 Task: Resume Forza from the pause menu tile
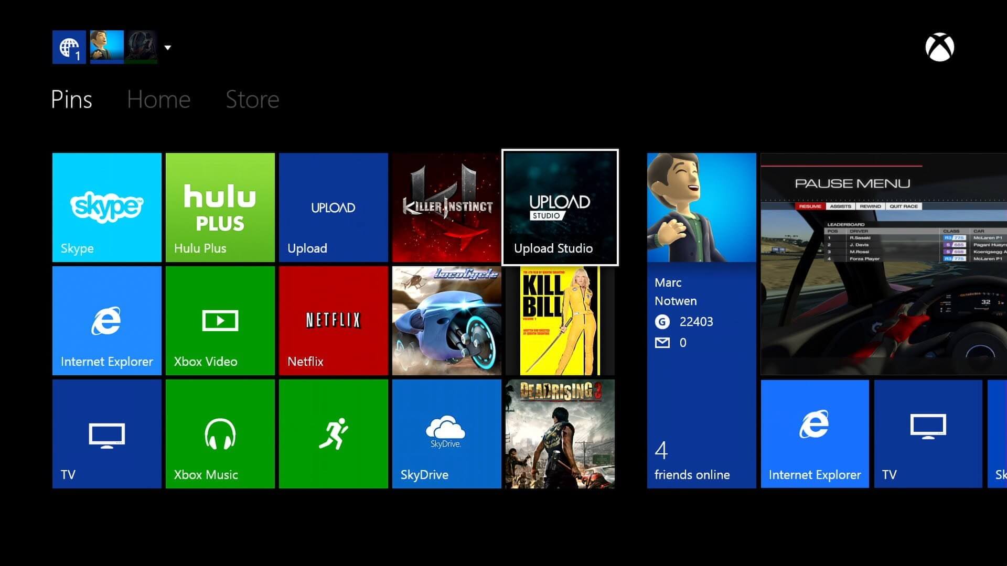[881, 262]
